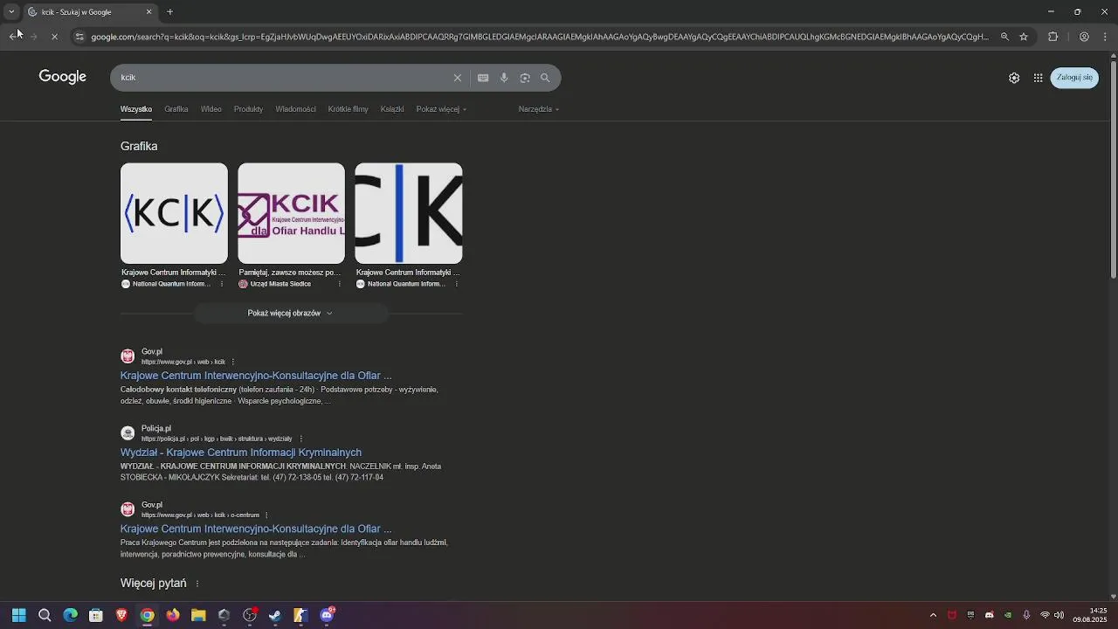The height and width of the screenshot is (629, 1118).
Task: Open Firefox from the taskbar
Action: click(173, 615)
